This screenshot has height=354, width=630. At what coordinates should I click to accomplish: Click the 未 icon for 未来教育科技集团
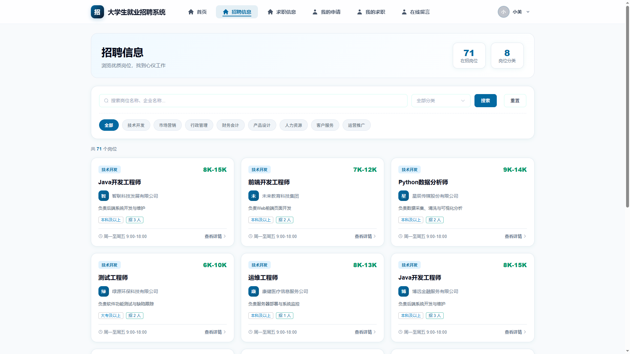(x=254, y=196)
